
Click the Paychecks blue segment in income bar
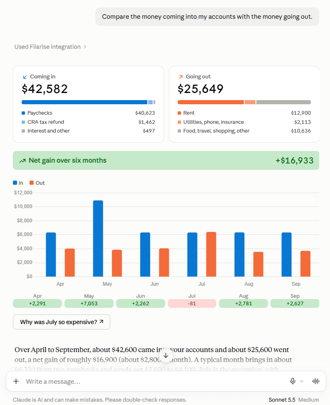click(84, 102)
